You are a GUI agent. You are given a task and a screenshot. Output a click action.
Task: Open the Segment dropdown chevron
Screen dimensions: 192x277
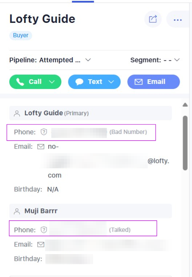[177, 60]
